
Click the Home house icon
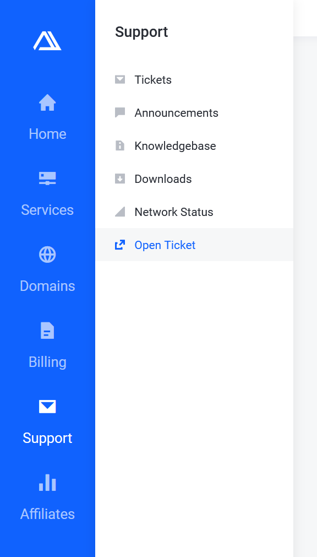pyautogui.click(x=47, y=102)
